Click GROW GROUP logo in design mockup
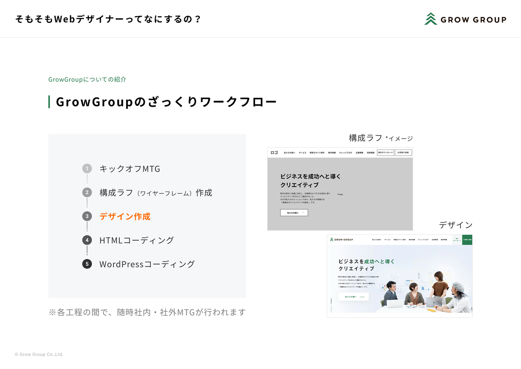The height and width of the screenshot is (369, 521). (341, 240)
